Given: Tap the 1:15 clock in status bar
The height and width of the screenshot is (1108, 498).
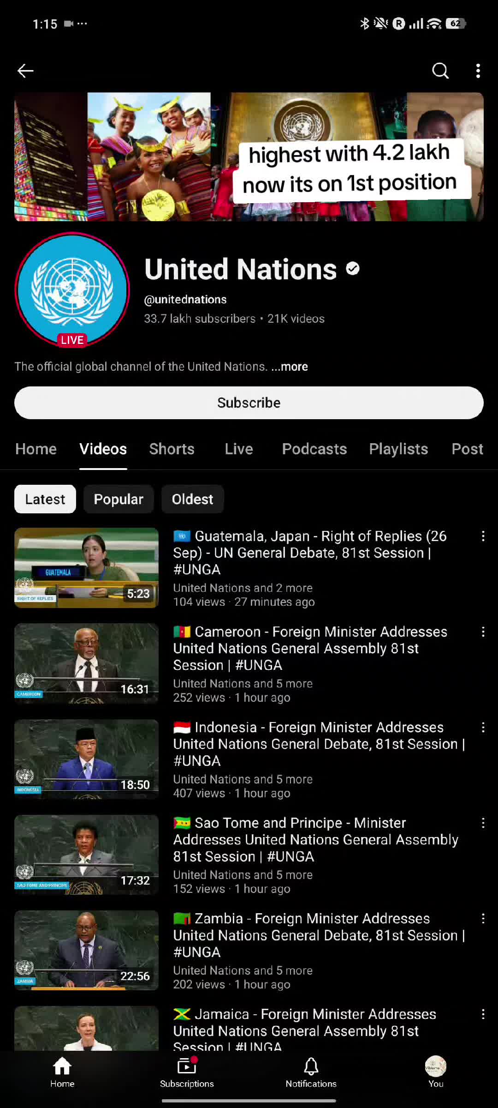Looking at the screenshot, I should coord(45,24).
